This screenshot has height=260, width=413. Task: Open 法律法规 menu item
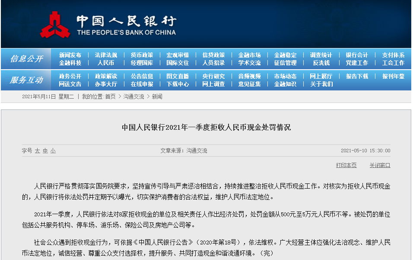(106, 55)
